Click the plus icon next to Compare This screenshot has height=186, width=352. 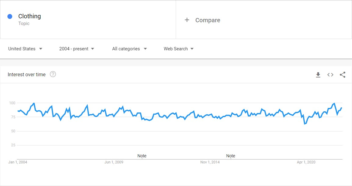click(x=187, y=20)
